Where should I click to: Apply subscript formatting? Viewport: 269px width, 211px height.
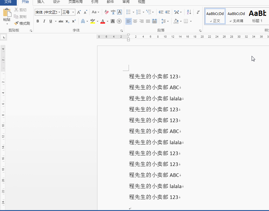click(67, 21)
